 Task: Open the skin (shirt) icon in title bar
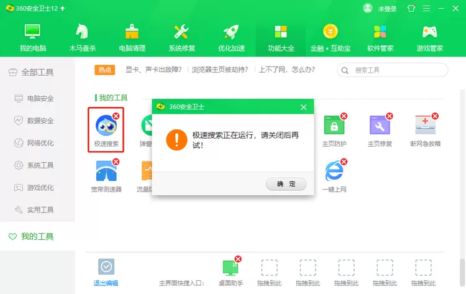pyautogui.click(x=411, y=8)
